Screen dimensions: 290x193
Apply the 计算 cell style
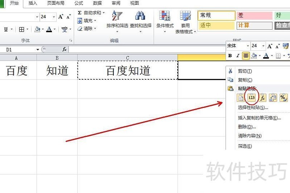click(254, 25)
